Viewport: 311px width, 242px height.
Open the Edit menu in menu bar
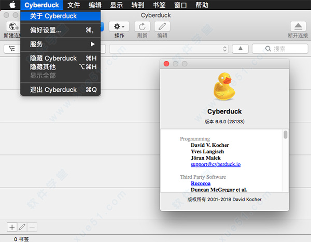95,5
